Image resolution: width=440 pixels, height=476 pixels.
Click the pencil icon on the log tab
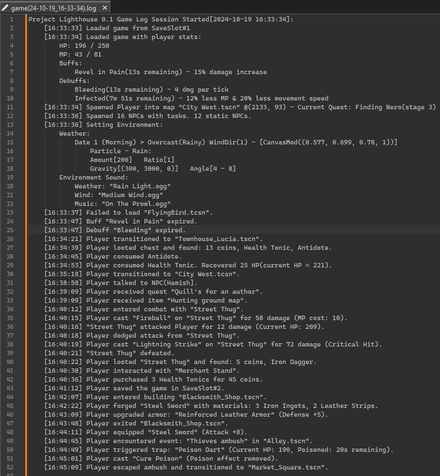pyautogui.click(x=5, y=8)
